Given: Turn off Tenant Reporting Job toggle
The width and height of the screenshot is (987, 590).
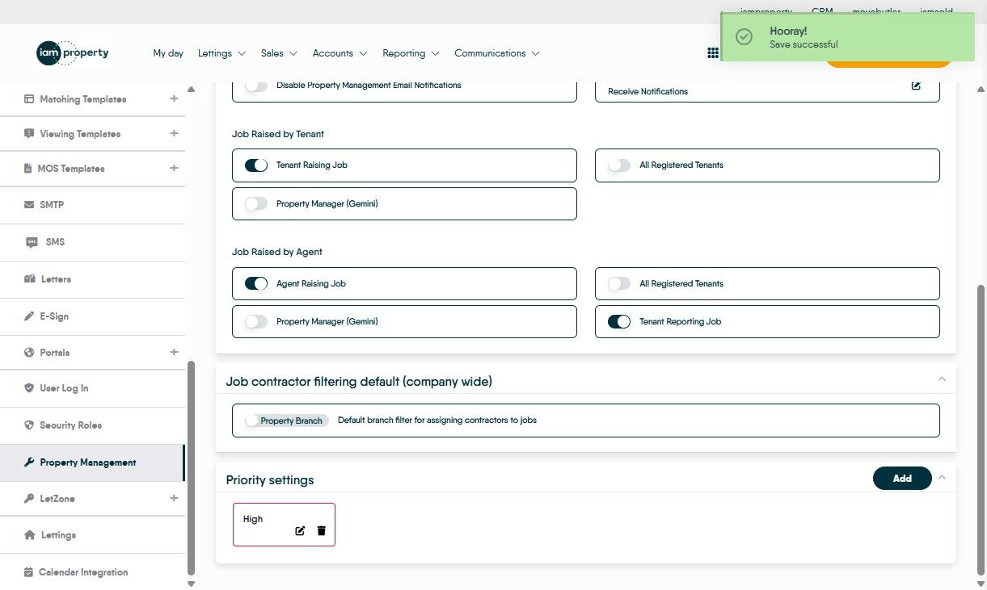Looking at the screenshot, I should click(x=619, y=322).
